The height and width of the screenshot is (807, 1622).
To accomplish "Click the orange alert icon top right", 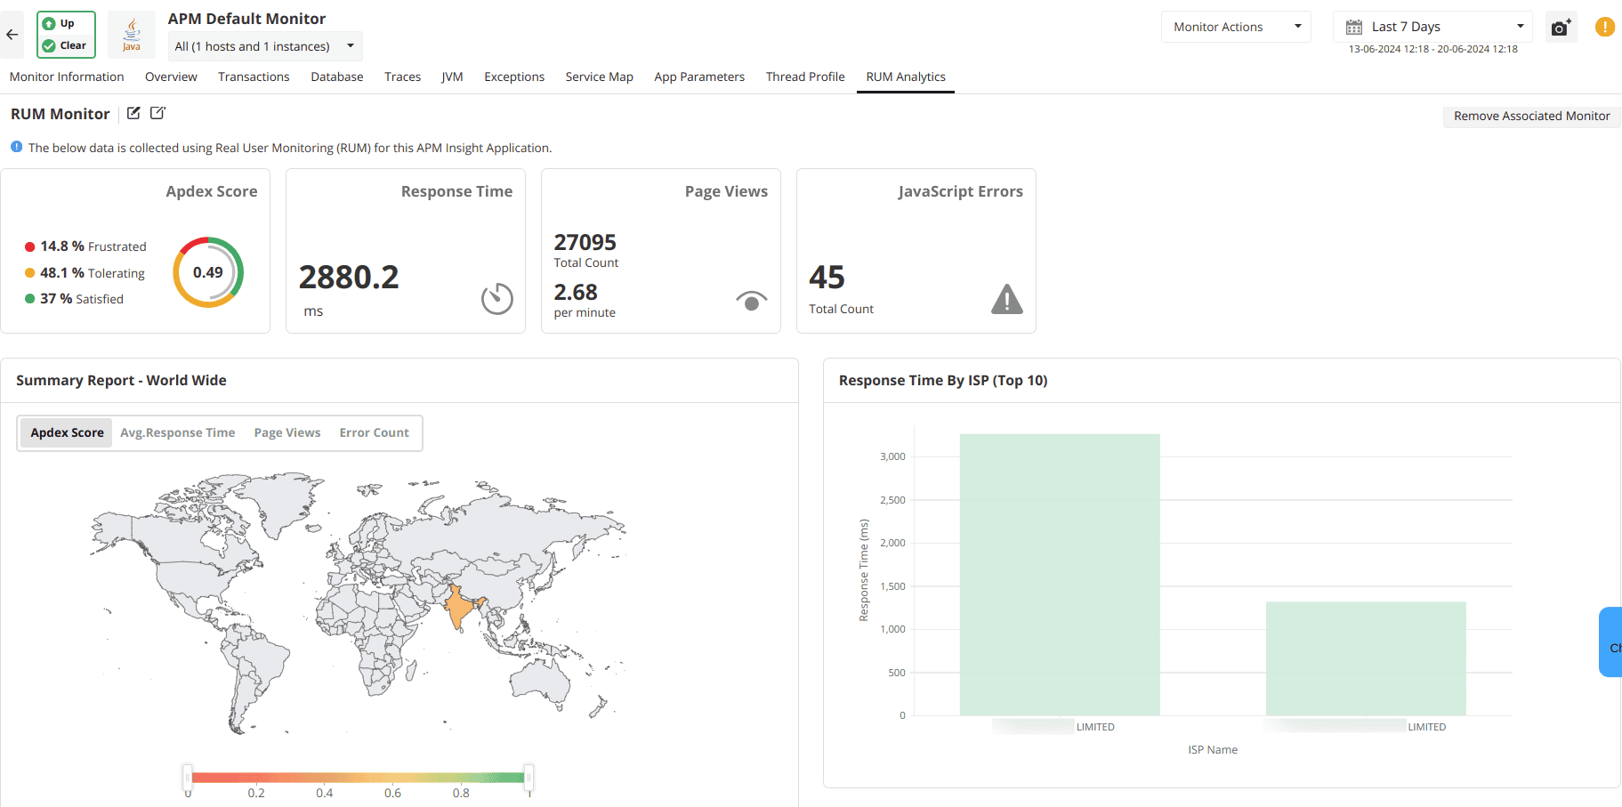I will tap(1605, 27).
